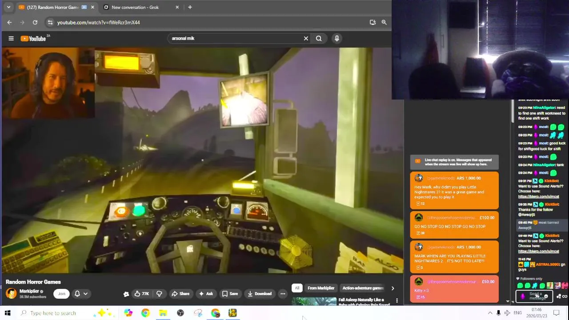The image size is (569, 320).
Task: Open the Snipping Tool taskbar icon
Action: click(x=198, y=313)
